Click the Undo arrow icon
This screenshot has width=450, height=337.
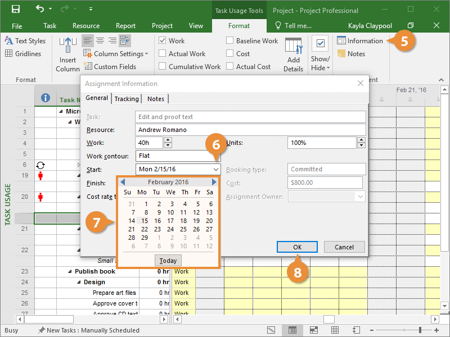pos(39,10)
